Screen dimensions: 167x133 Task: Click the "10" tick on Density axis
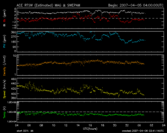click(x=14, y=56)
